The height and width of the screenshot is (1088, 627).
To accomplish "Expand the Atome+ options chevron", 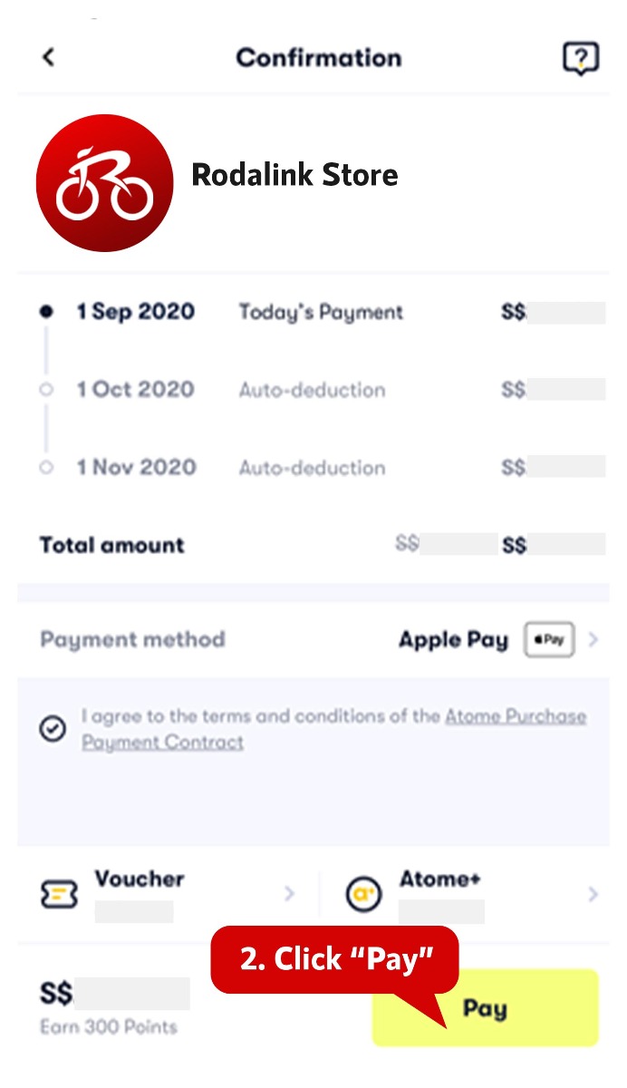I will point(593,895).
